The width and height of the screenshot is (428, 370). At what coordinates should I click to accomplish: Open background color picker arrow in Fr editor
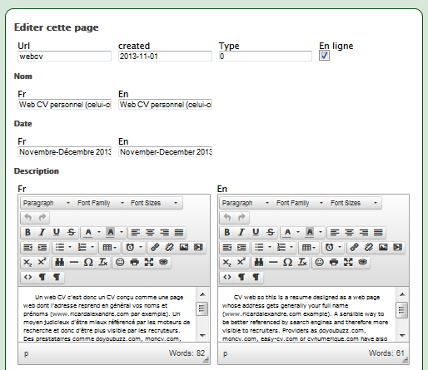(122, 232)
